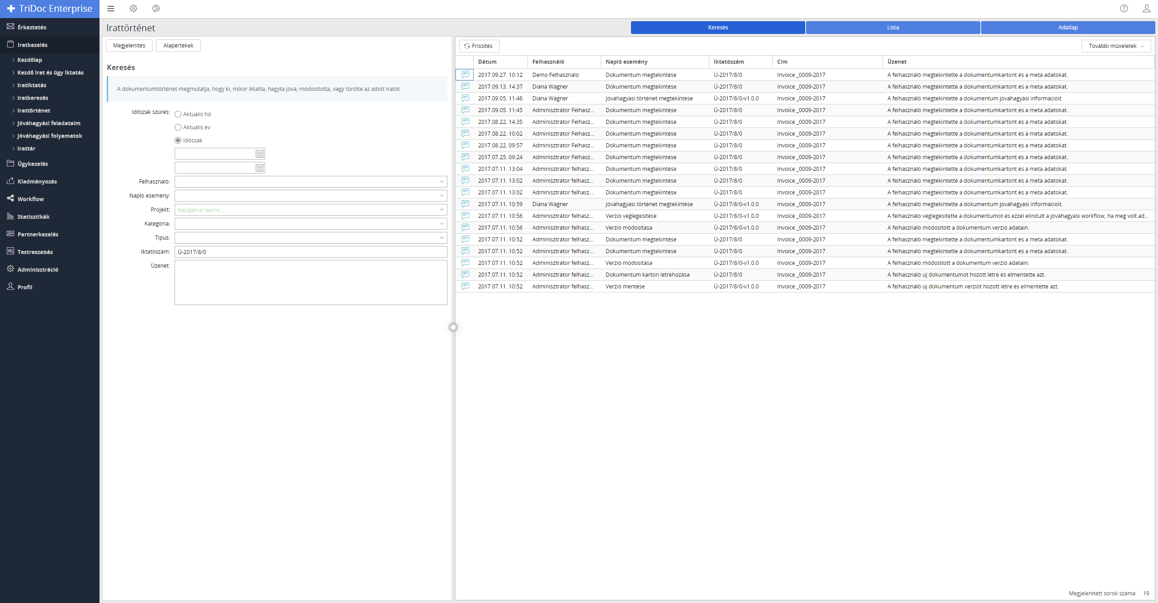Select the Idoszak radio button
Screen dimensions: 1158x603
click(178, 141)
